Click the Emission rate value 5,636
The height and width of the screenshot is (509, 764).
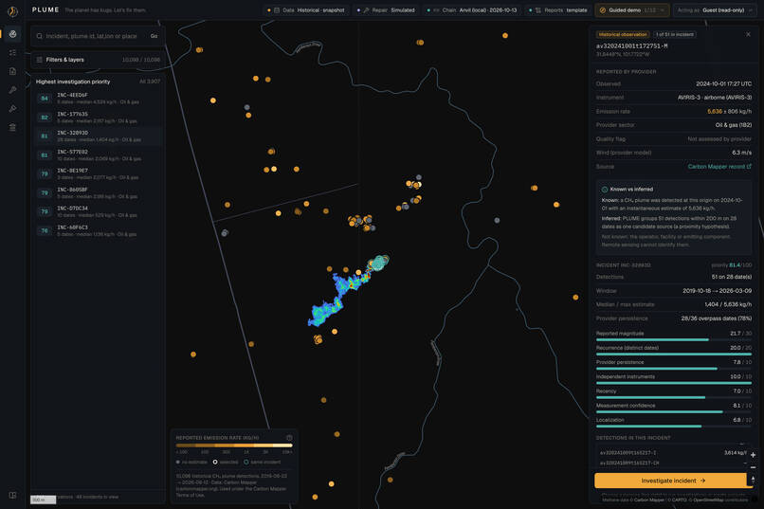click(x=715, y=112)
